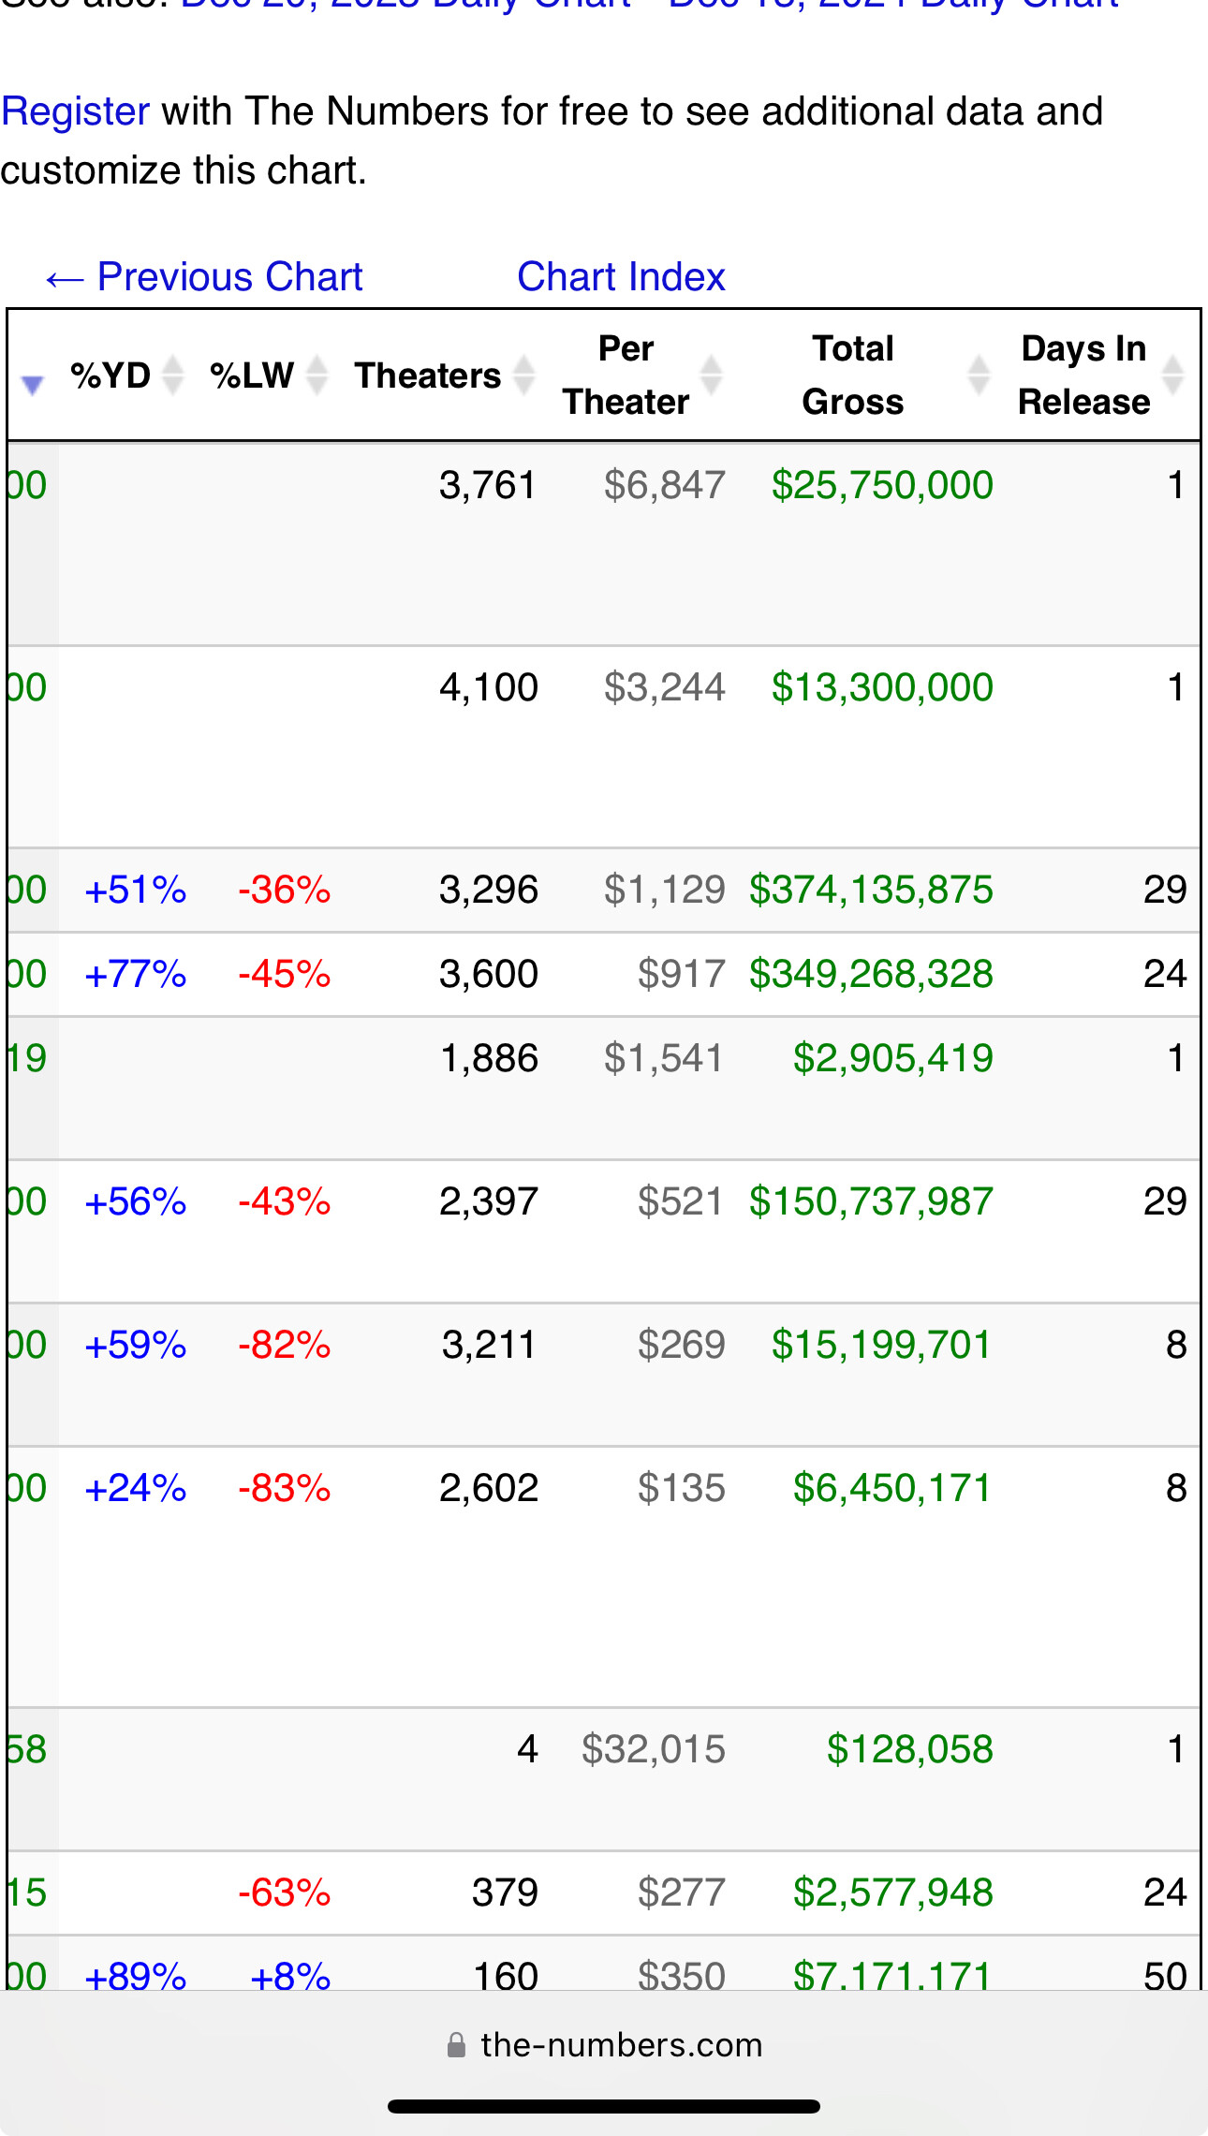Sort by the Theaters column header
The image size is (1208, 2136).
point(427,376)
